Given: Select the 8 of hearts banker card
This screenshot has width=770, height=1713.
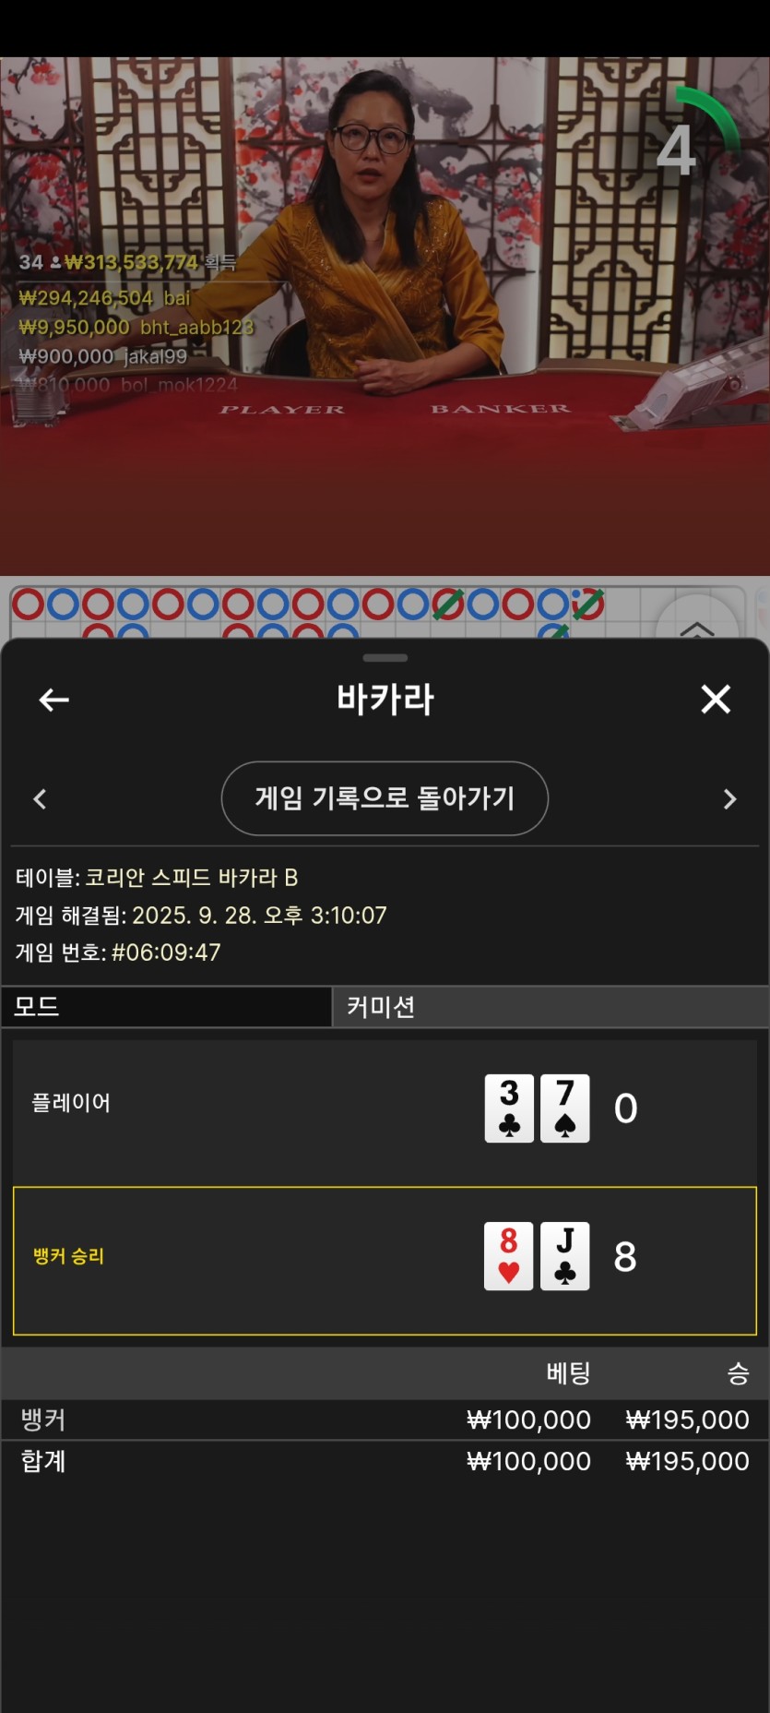Looking at the screenshot, I should tap(509, 1256).
